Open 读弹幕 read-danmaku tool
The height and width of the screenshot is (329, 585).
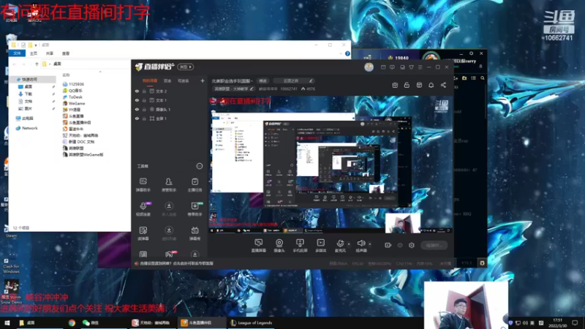(143, 233)
